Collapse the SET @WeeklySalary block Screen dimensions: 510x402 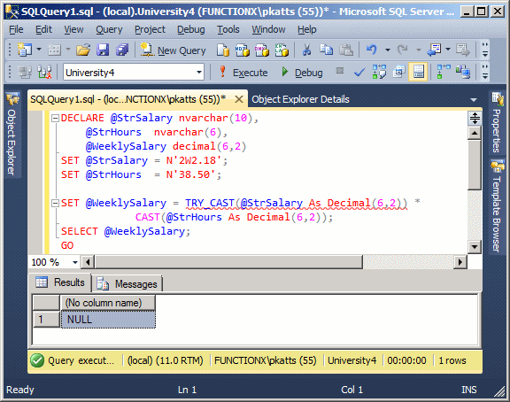(x=55, y=204)
